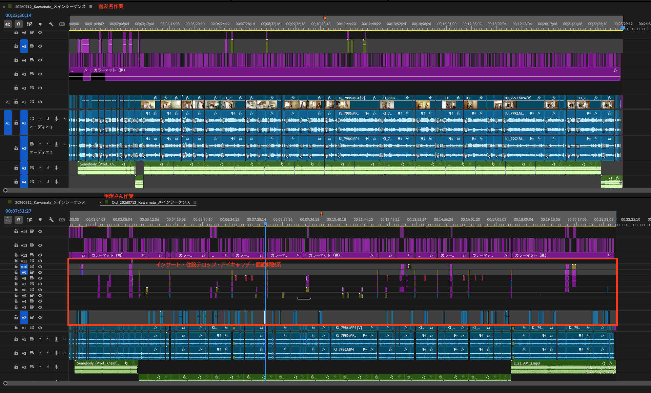Viewport: 651px width, 393px height.
Task: Select KJ_7992.MP4 [V] clip in top timeline
Action: click(523, 102)
